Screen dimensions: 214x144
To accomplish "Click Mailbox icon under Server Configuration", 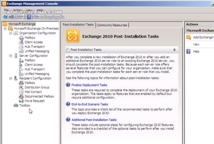I will [21, 60].
